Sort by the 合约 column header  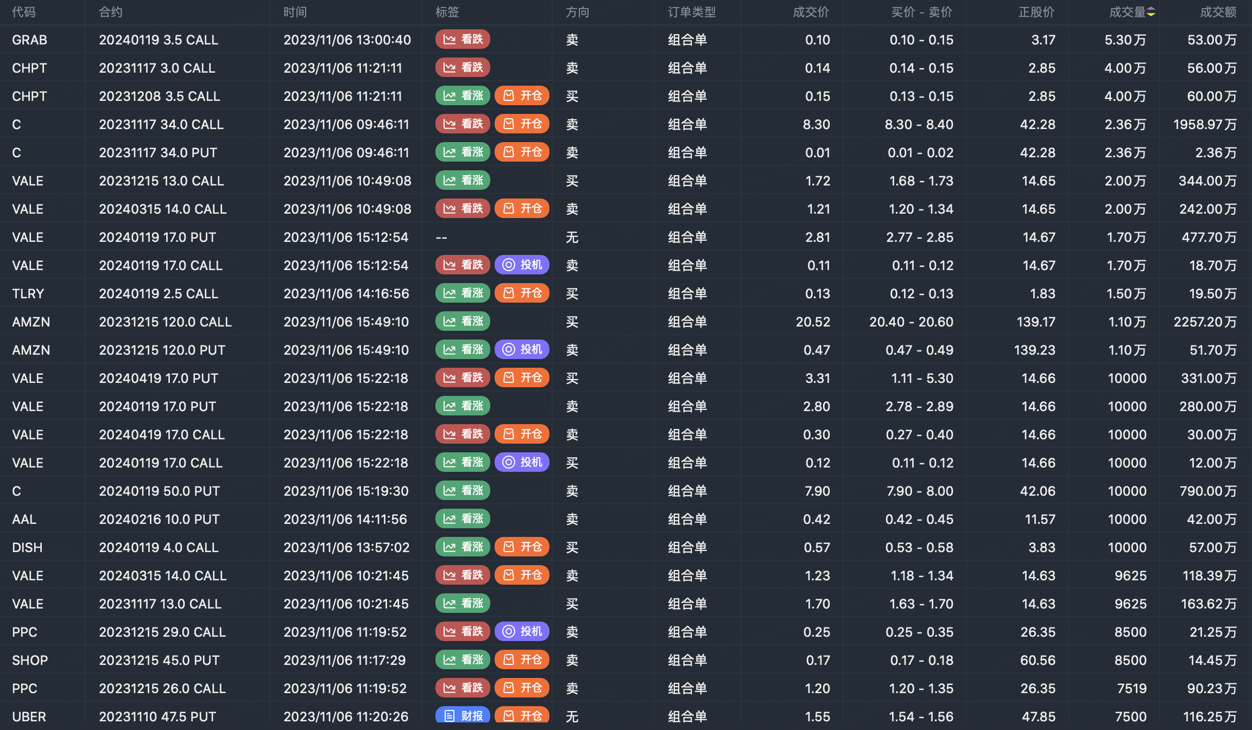111,12
